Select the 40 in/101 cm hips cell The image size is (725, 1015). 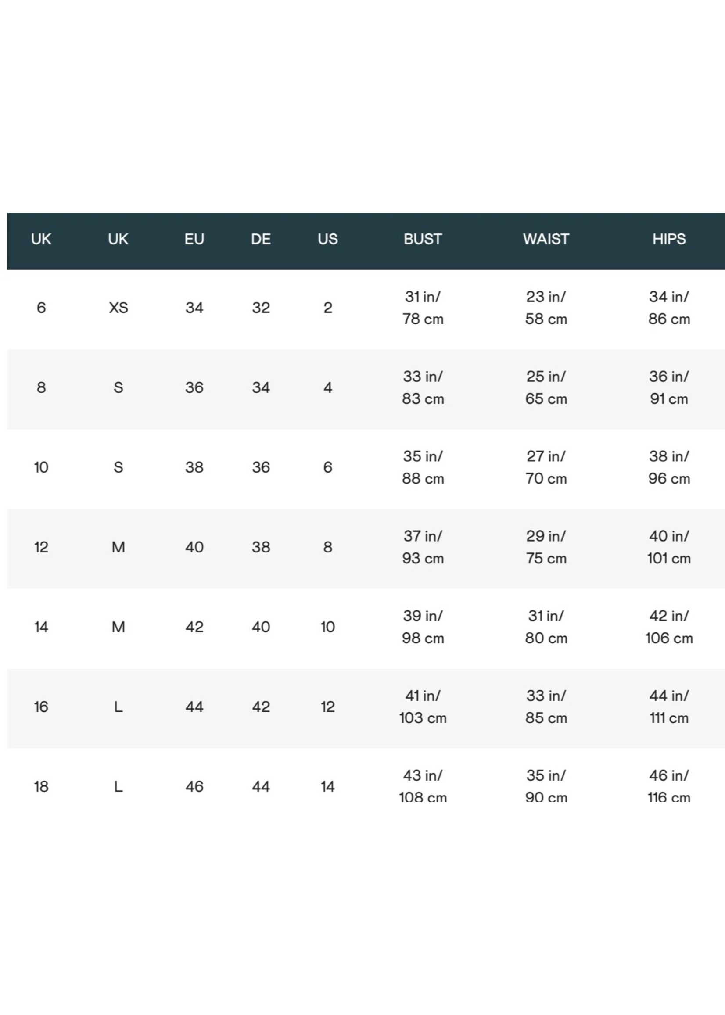click(669, 547)
